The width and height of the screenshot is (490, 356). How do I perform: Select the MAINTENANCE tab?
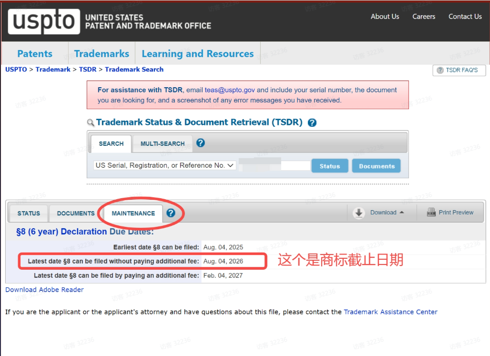(133, 214)
